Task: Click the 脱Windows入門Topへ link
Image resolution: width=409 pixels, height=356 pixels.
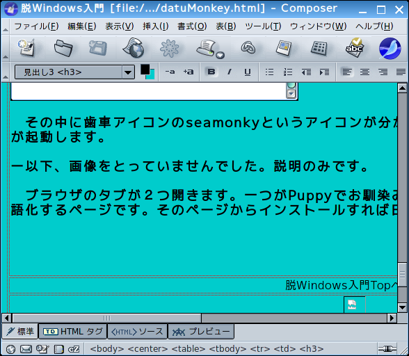Action: click(x=341, y=285)
